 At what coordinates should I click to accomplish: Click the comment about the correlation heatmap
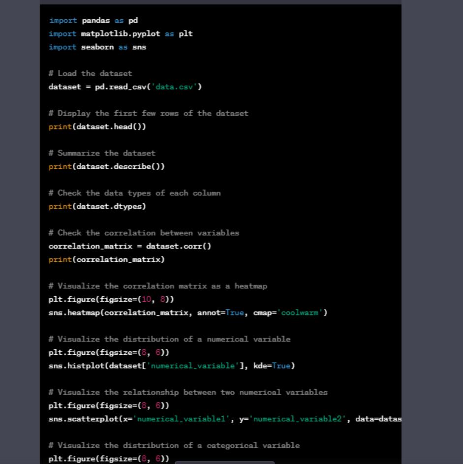[158, 286]
